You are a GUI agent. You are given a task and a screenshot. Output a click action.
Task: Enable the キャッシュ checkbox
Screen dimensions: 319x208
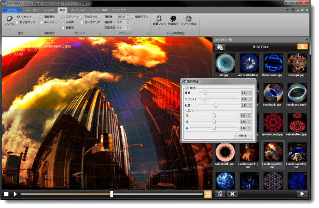(x=42, y=23)
